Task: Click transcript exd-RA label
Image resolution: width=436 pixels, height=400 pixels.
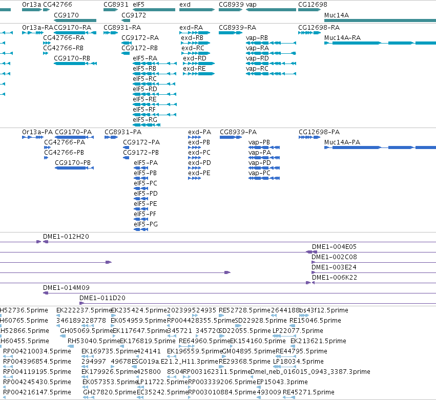Action: coord(191,28)
